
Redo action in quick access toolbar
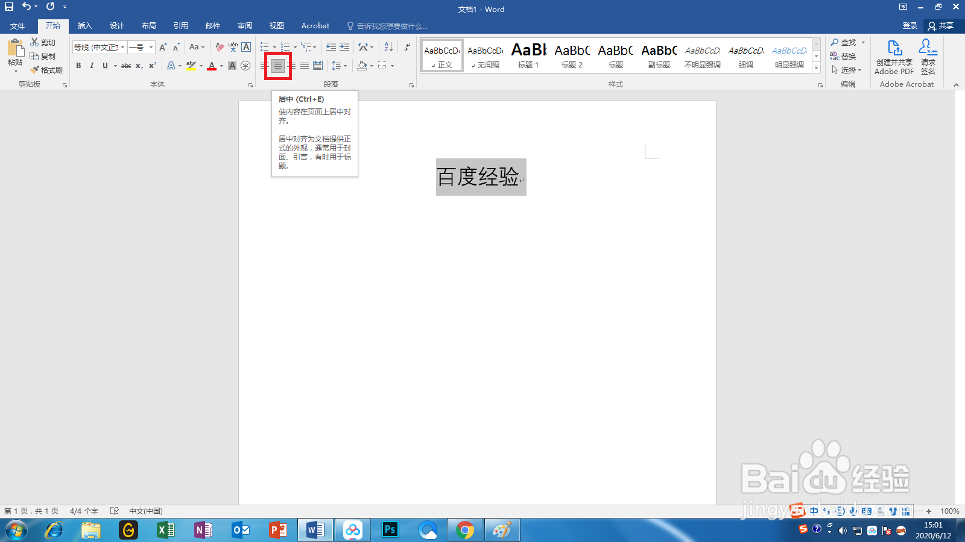(x=50, y=7)
